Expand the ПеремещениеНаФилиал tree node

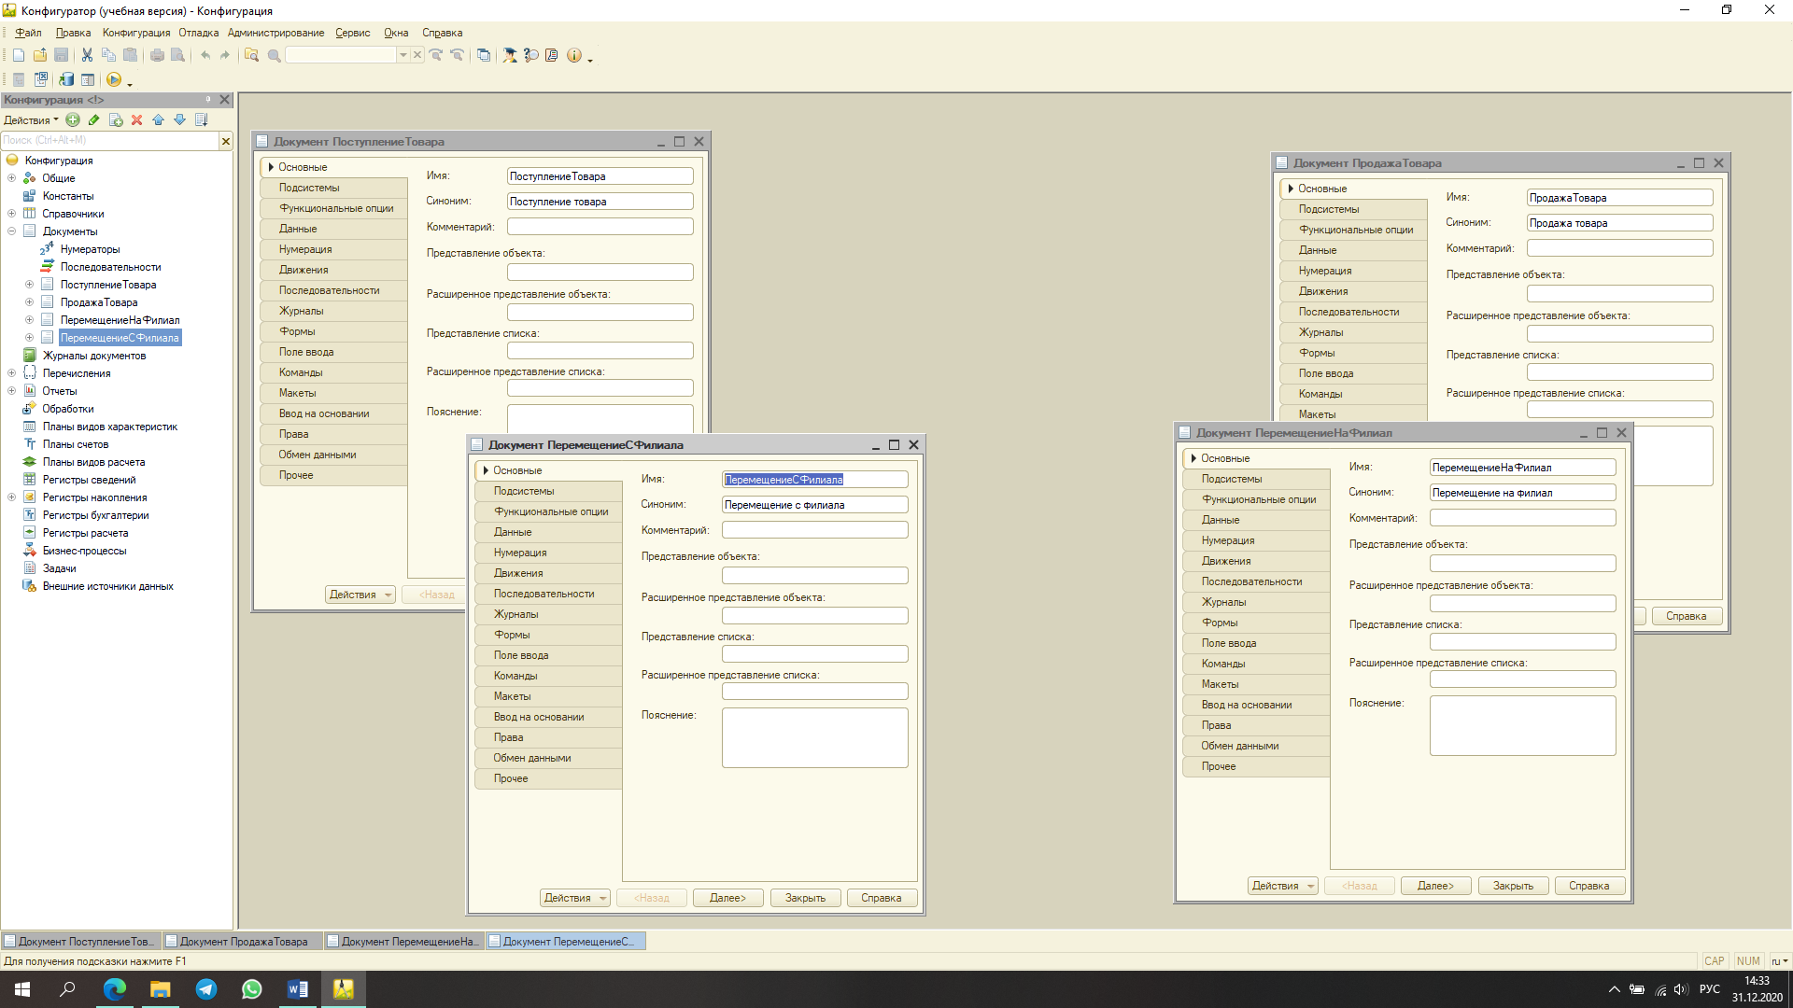pyautogui.click(x=29, y=320)
